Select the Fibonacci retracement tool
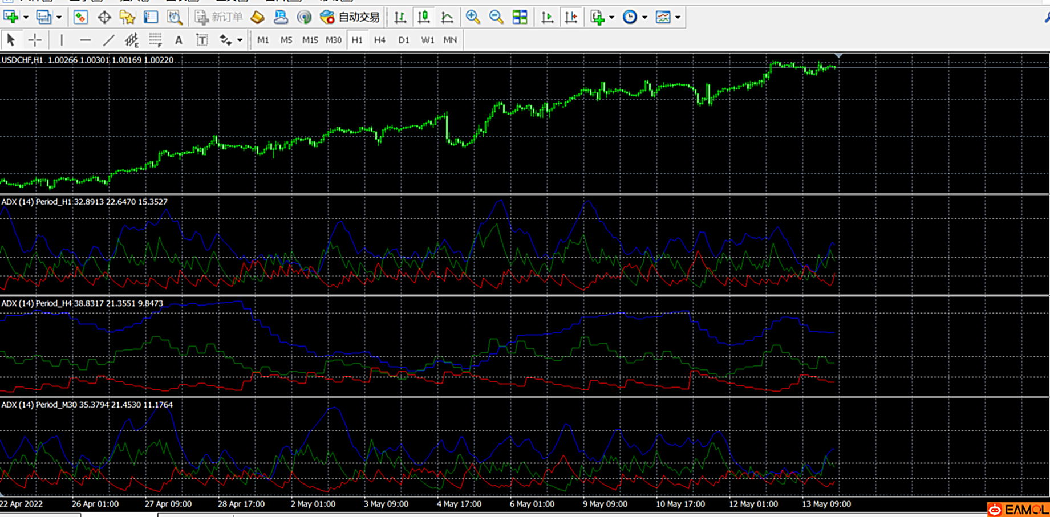The width and height of the screenshot is (1050, 517). pos(155,40)
